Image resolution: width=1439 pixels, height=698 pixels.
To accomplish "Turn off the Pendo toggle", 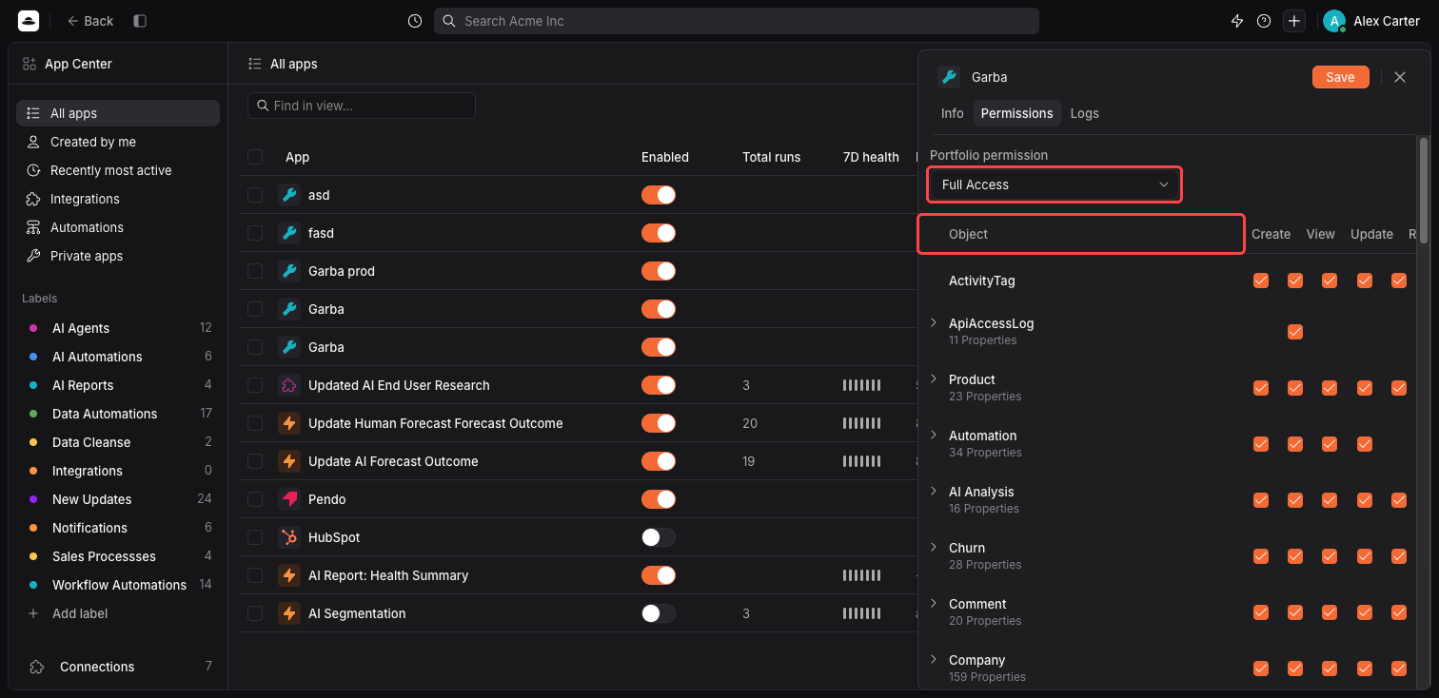I will pyautogui.click(x=659, y=499).
